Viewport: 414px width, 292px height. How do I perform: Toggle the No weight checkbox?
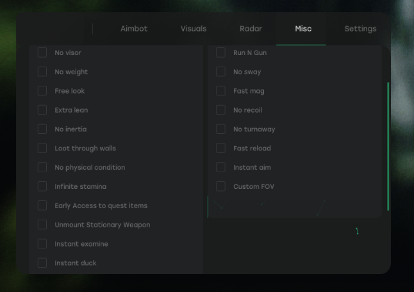tap(42, 72)
